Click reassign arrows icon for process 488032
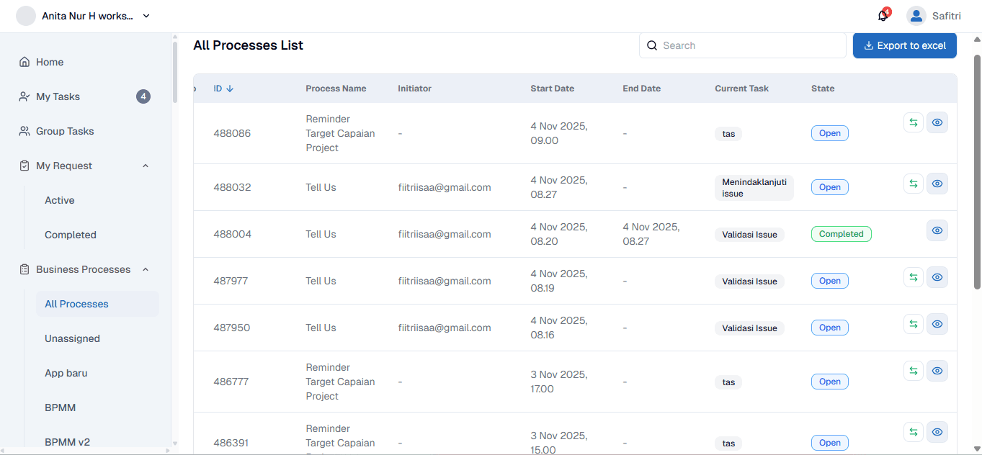The image size is (982, 455). pos(913,184)
